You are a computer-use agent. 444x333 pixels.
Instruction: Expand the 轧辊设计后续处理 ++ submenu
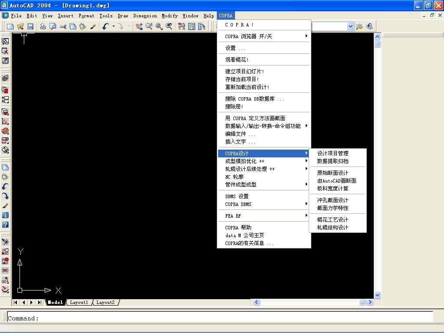(264, 169)
